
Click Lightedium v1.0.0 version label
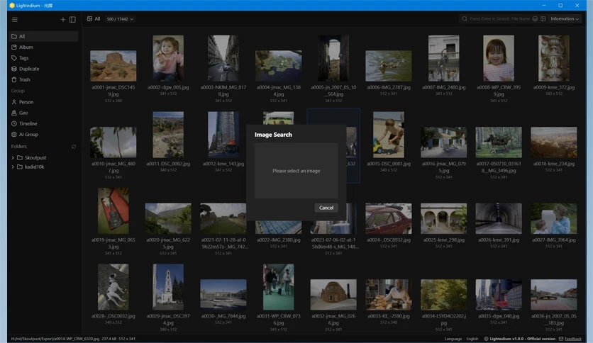pyautogui.click(x=522, y=339)
